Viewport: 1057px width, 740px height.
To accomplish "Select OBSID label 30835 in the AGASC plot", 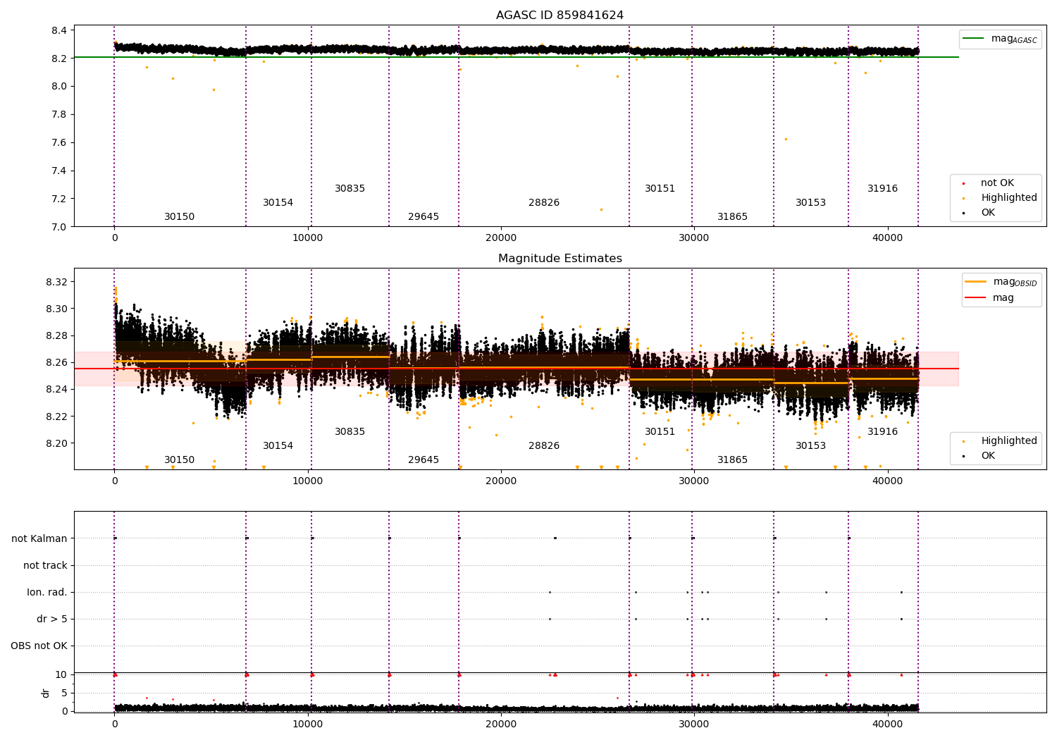I will [350, 189].
